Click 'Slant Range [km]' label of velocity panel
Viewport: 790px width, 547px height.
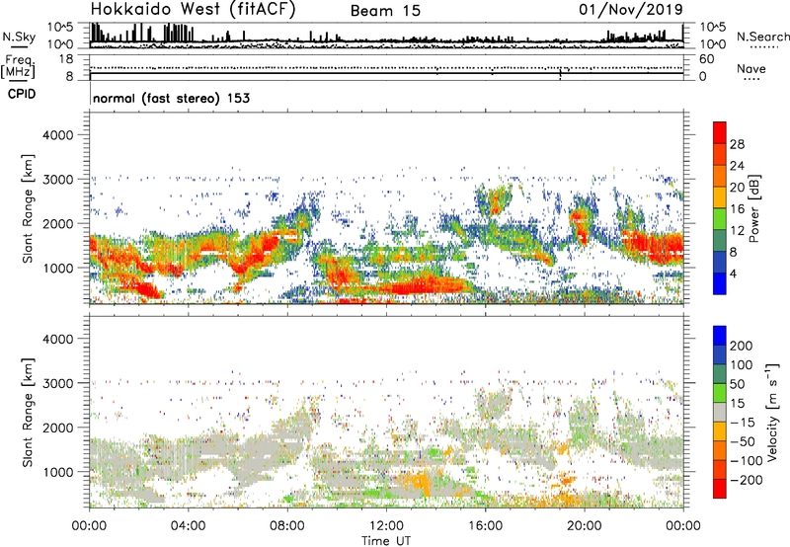[x=28, y=413]
